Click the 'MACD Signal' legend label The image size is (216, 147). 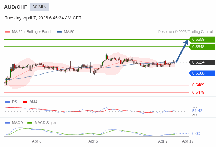pyautogui.click(x=46, y=123)
